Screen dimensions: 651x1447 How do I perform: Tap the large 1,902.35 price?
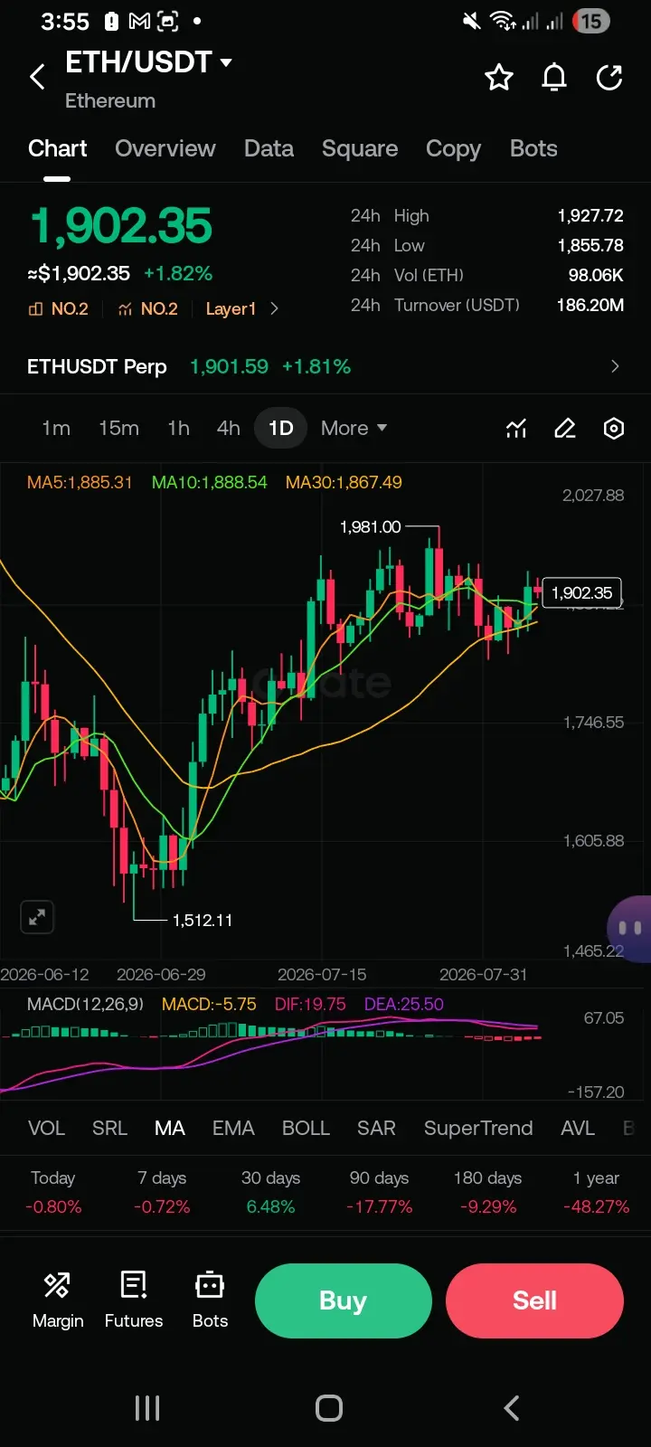coord(121,226)
